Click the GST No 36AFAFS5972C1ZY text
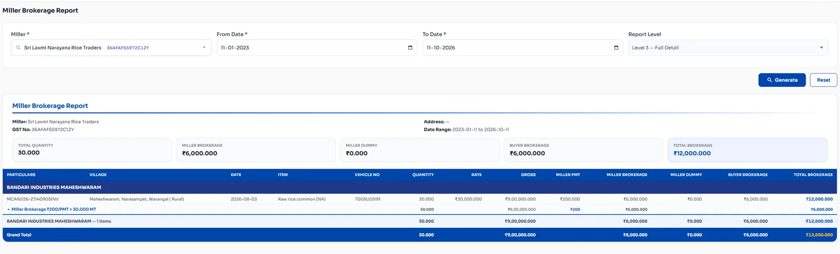Image resolution: width=840 pixels, height=254 pixels. point(43,130)
